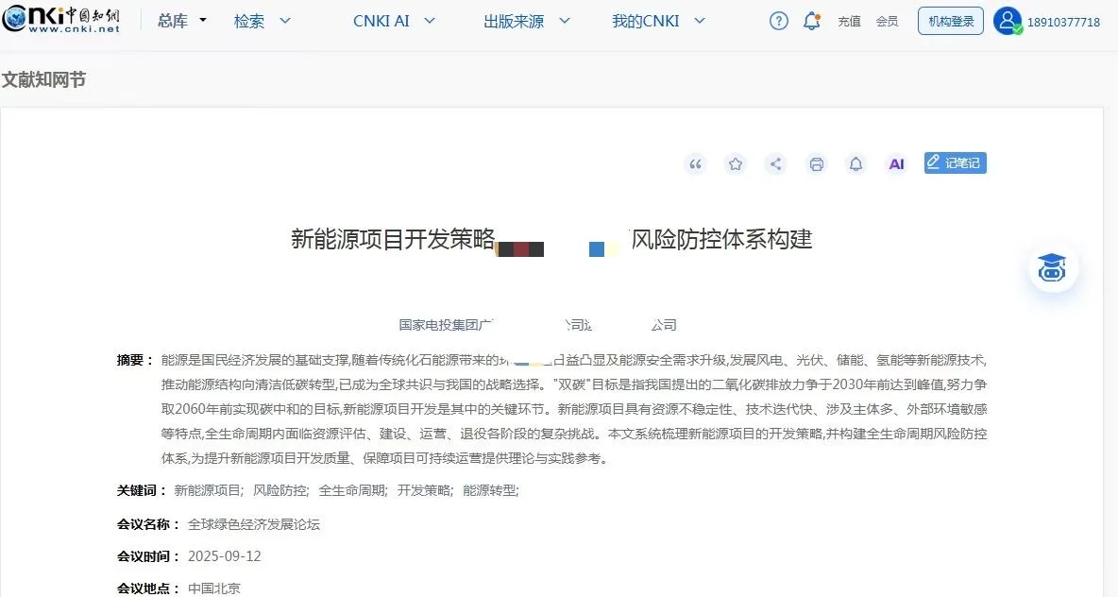Open the 充值 recharge link

click(849, 20)
